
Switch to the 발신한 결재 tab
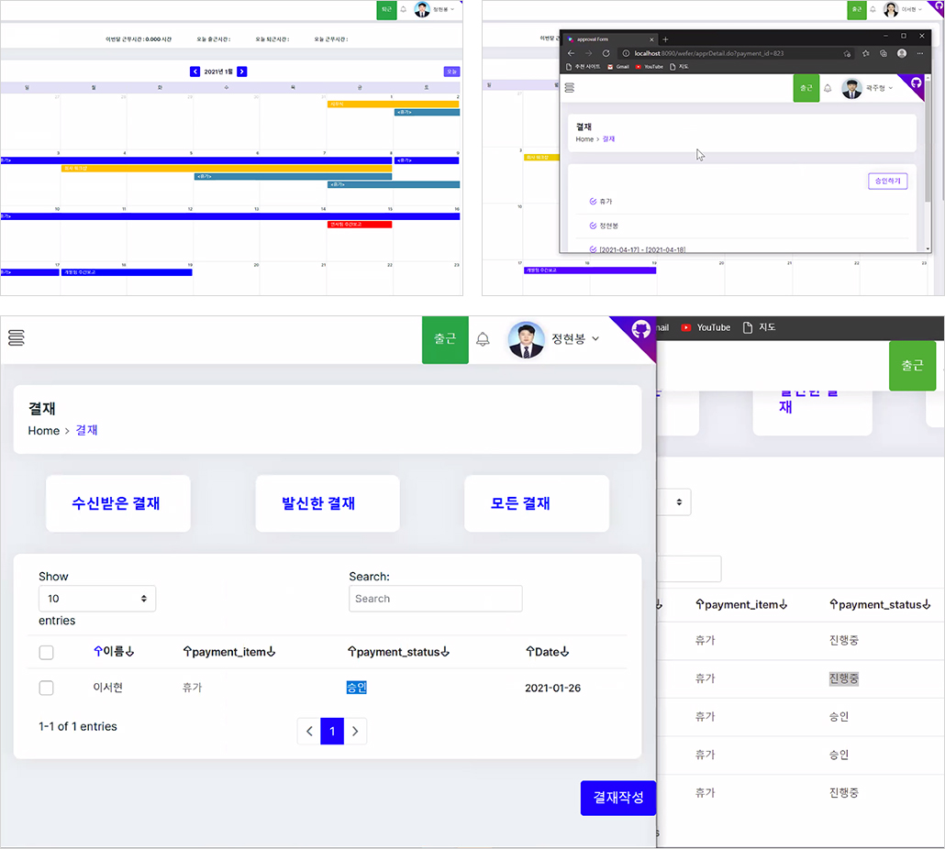coord(328,503)
